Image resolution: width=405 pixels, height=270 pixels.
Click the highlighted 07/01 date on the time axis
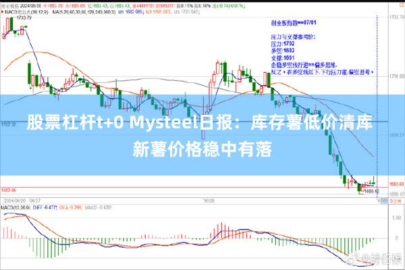(x=383, y=201)
